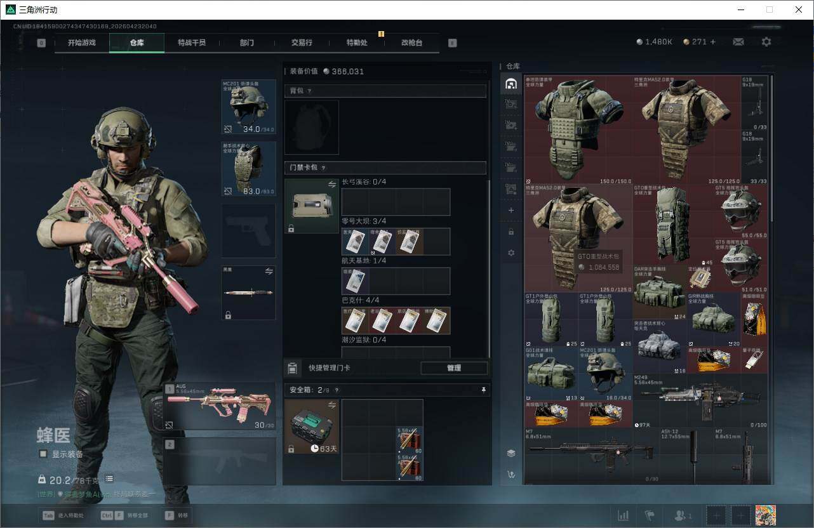
Task: Click the player avatar in bottom right
Action: click(766, 515)
